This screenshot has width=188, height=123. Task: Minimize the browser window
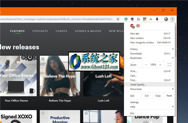[x=154, y=10]
